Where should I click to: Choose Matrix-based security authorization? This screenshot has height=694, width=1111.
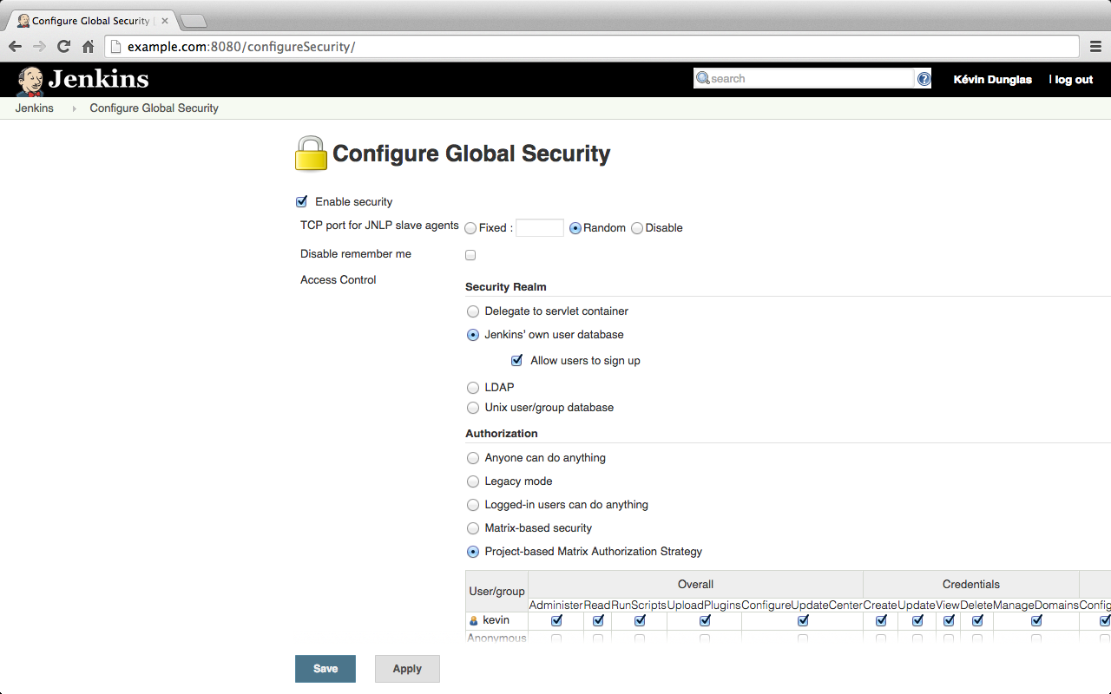473,528
